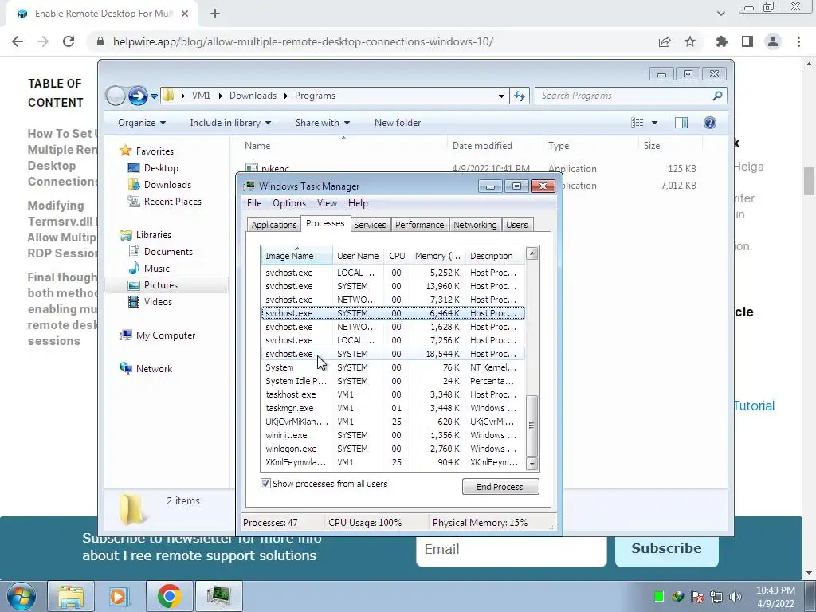Image resolution: width=816 pixels, height=612 pixels.
Task: Click volume speaker tray icon
Action: (736, 597)
